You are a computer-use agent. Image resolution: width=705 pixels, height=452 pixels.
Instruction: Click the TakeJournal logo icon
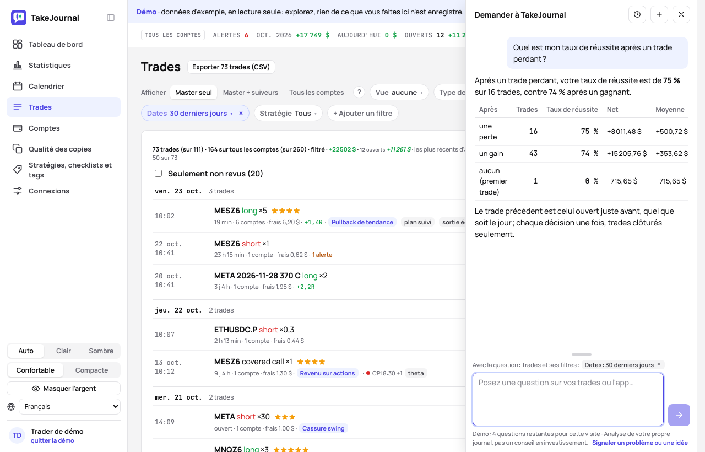pos(19,18)
